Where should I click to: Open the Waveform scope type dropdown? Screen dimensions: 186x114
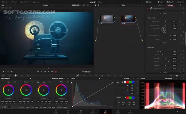tap(169, 79)
